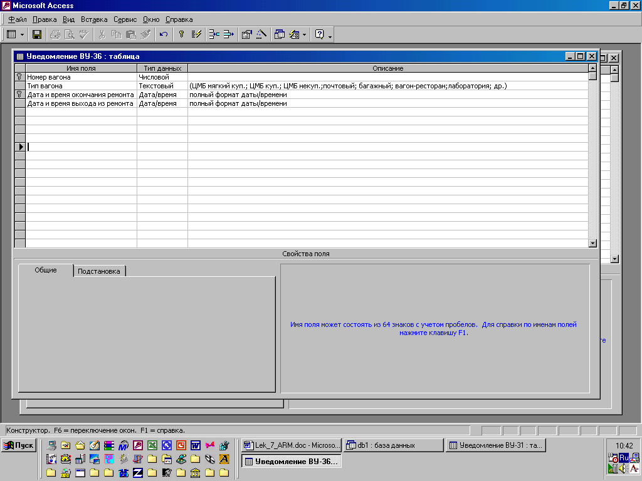Click the Insert Rows icon
The width and height of the screenshot is (642, 481).
214,35
